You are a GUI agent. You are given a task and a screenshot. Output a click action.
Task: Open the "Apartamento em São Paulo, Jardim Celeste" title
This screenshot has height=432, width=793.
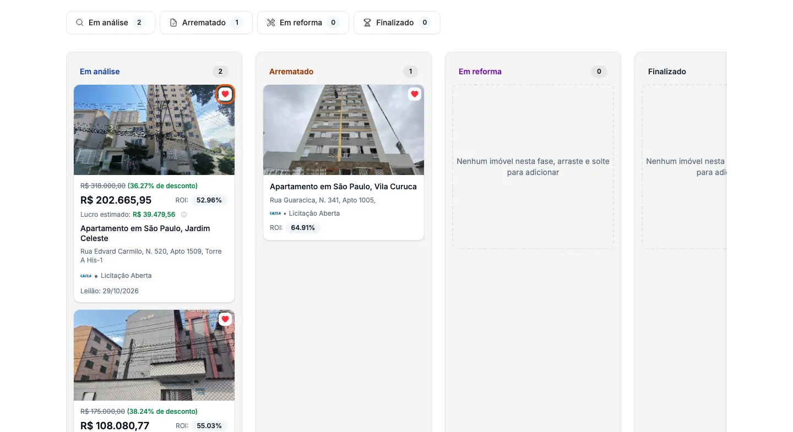(x=145, y=233)
